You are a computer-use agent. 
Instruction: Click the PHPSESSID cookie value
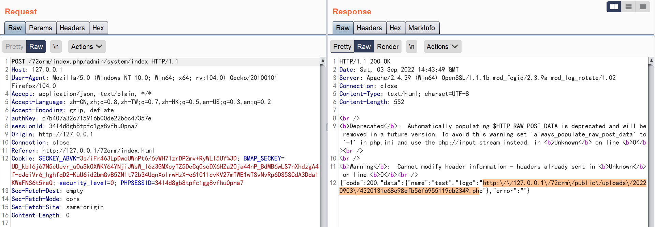pos(199,183)
